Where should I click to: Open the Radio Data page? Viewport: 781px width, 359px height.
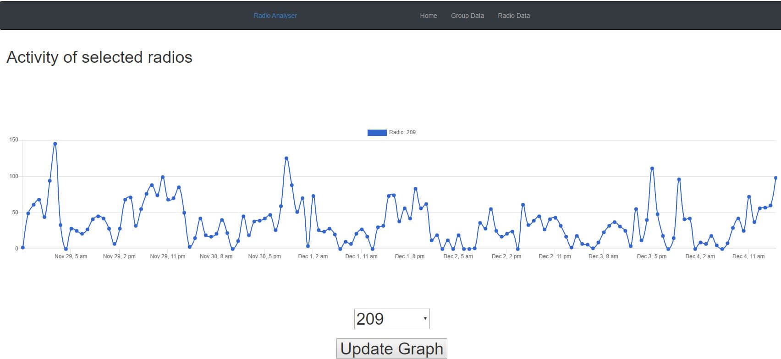(x=513, y=16)
